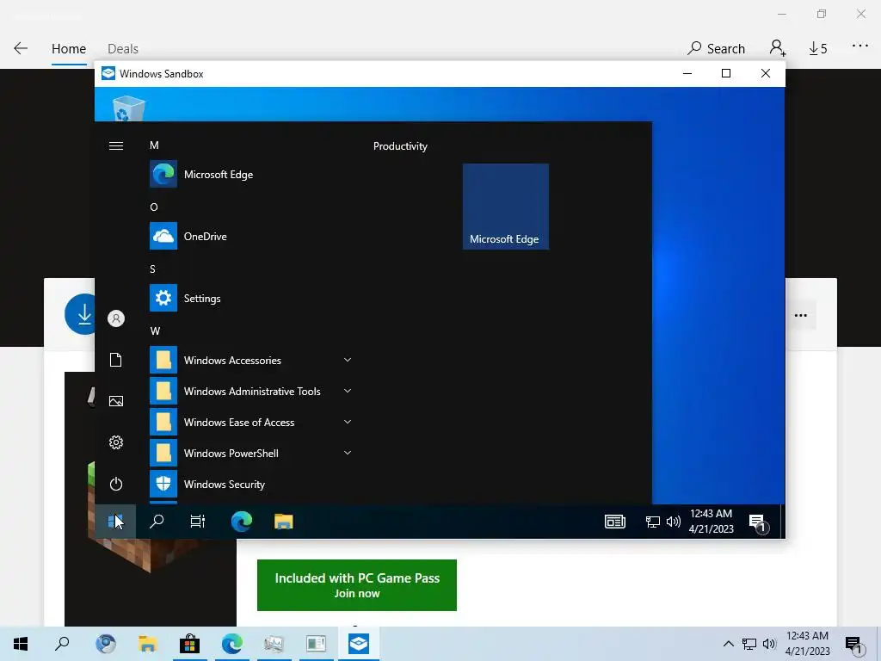881x661 pixels.
Task: Open Task View on the Sandbox taskbar
Action: pyautogui.click(x=198, y=522)
